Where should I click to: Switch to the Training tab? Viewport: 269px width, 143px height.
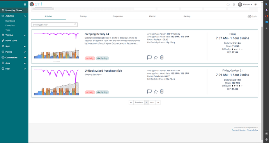(83, 16)
